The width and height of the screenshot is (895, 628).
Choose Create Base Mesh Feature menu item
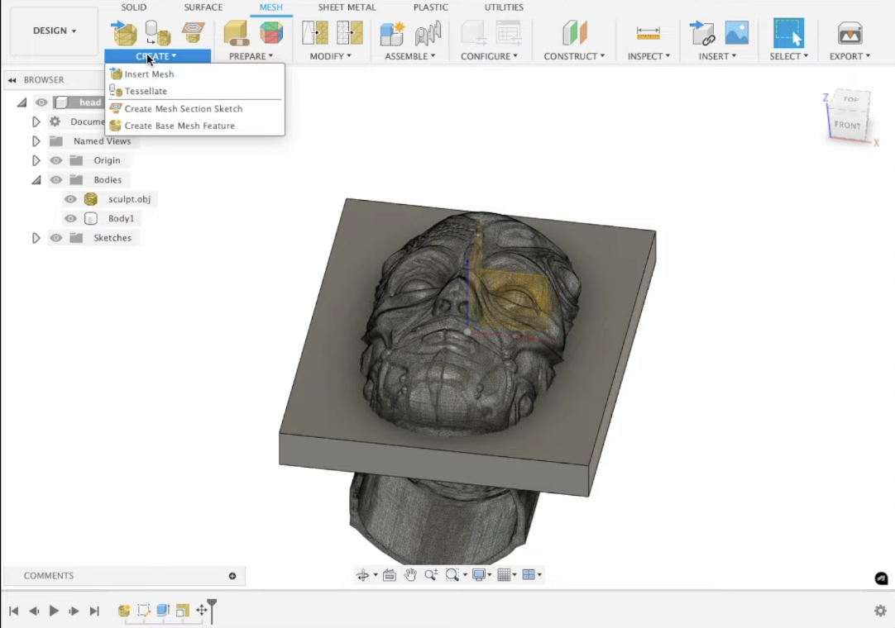(194, 126)
